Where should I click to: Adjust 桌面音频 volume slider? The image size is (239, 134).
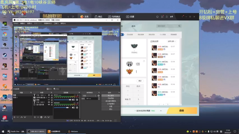(x=63, y=107)
